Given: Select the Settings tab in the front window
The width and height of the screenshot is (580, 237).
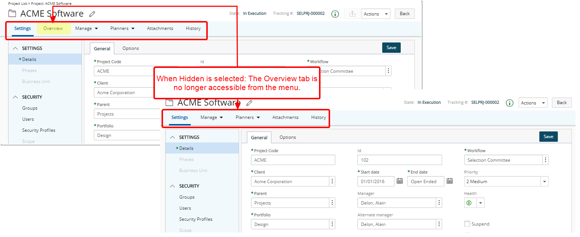Looking at the screenshot, I should coord(180,117).
